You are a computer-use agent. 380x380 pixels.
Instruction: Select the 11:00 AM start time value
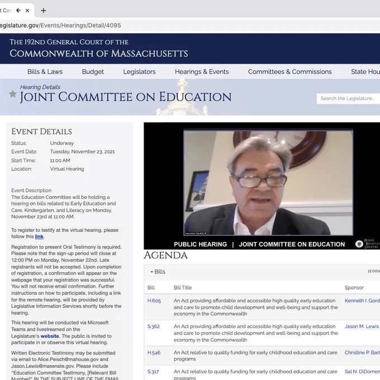(60, 160)
